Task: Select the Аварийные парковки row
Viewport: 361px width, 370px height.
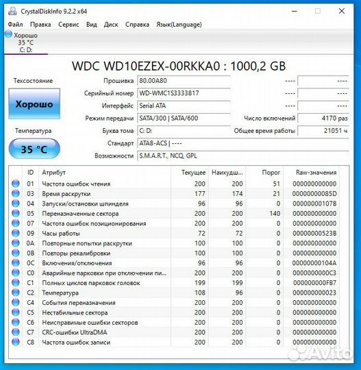Action: click(x=175, y=273)
